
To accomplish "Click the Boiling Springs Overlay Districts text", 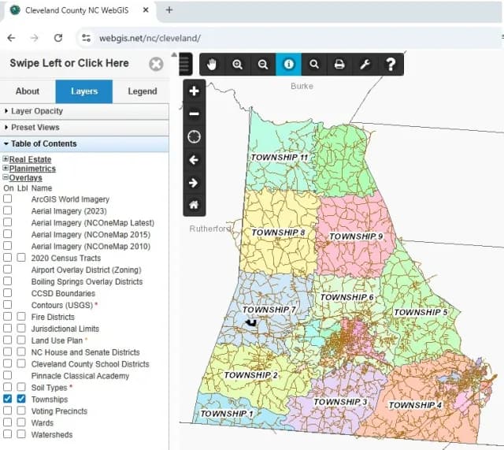I will (87, 282).
